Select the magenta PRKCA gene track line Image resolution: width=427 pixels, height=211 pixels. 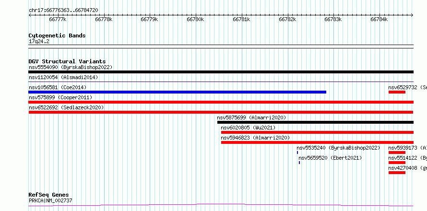[221, 205]
